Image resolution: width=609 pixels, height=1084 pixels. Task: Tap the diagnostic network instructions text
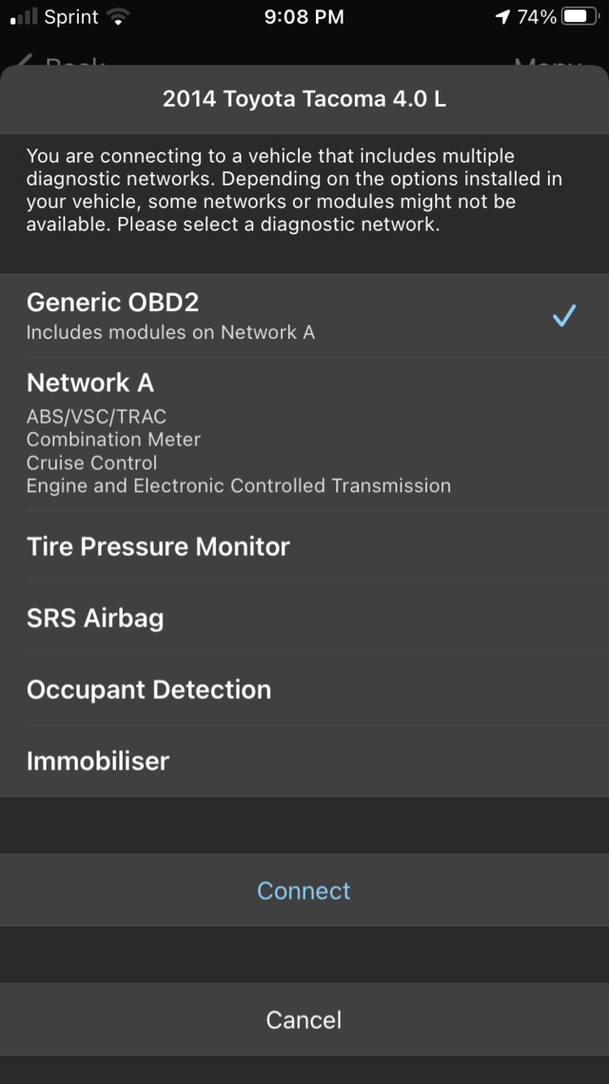[x=295, y=191]
